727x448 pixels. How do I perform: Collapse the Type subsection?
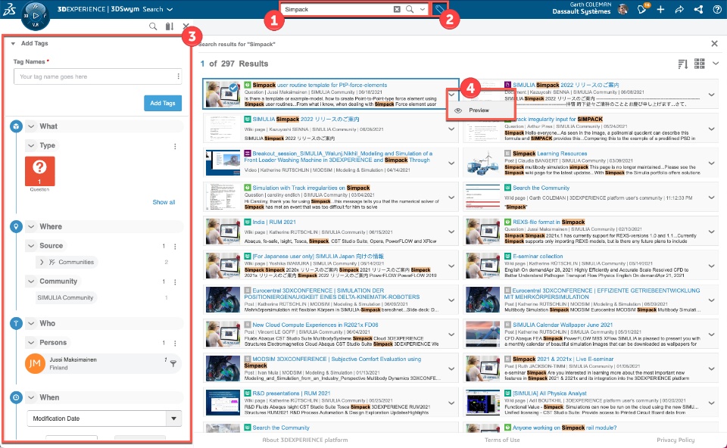(x=31, y=145)
